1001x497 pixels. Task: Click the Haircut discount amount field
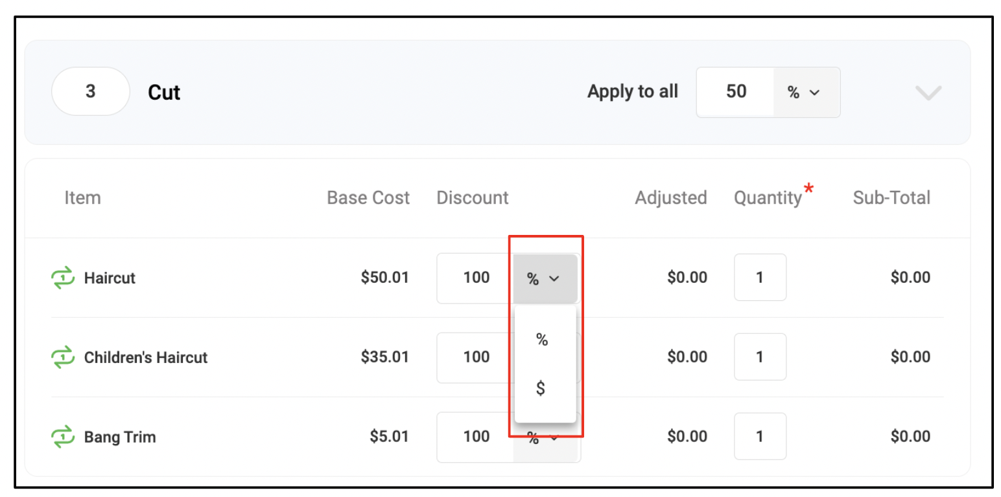coord(476,278)
